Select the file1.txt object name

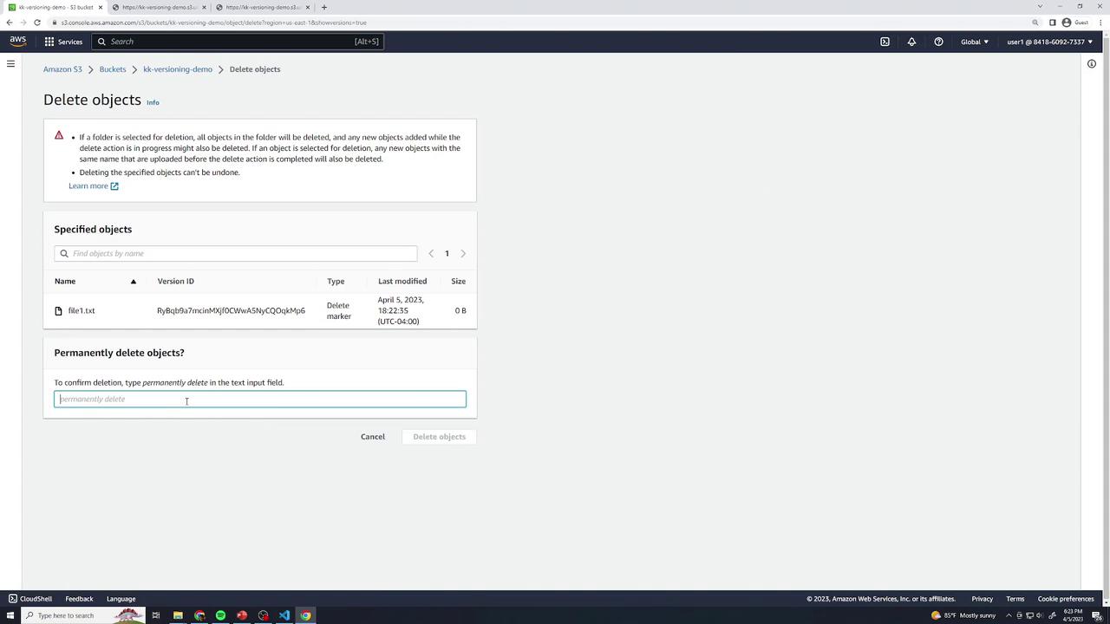[82, 311]
